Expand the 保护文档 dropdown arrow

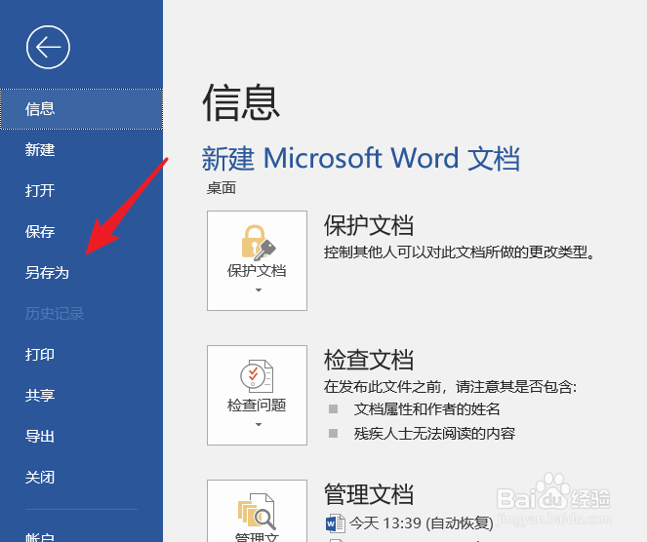[259, 290]
